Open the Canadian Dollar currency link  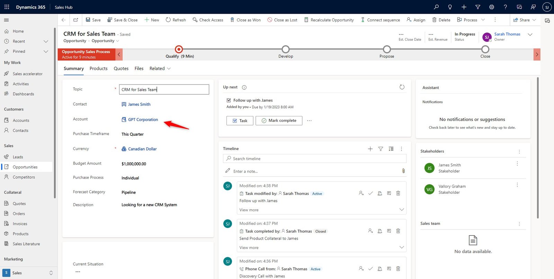(x=142, y=149)
